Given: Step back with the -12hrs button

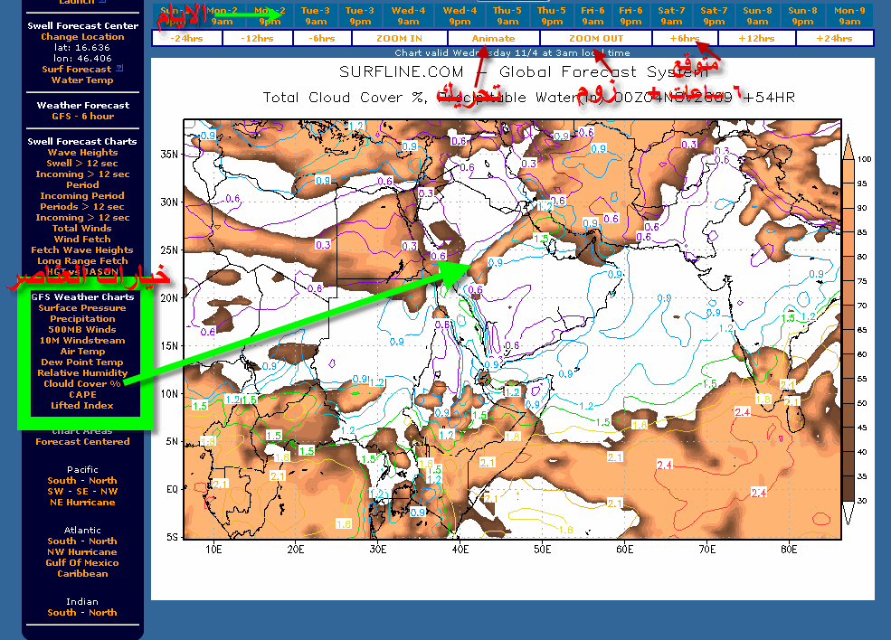Looking at the screenshot, I should [x=258, y=39].
